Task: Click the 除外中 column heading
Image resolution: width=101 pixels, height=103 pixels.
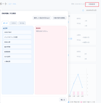Action: pyautogui.click(x=38, y=28)
